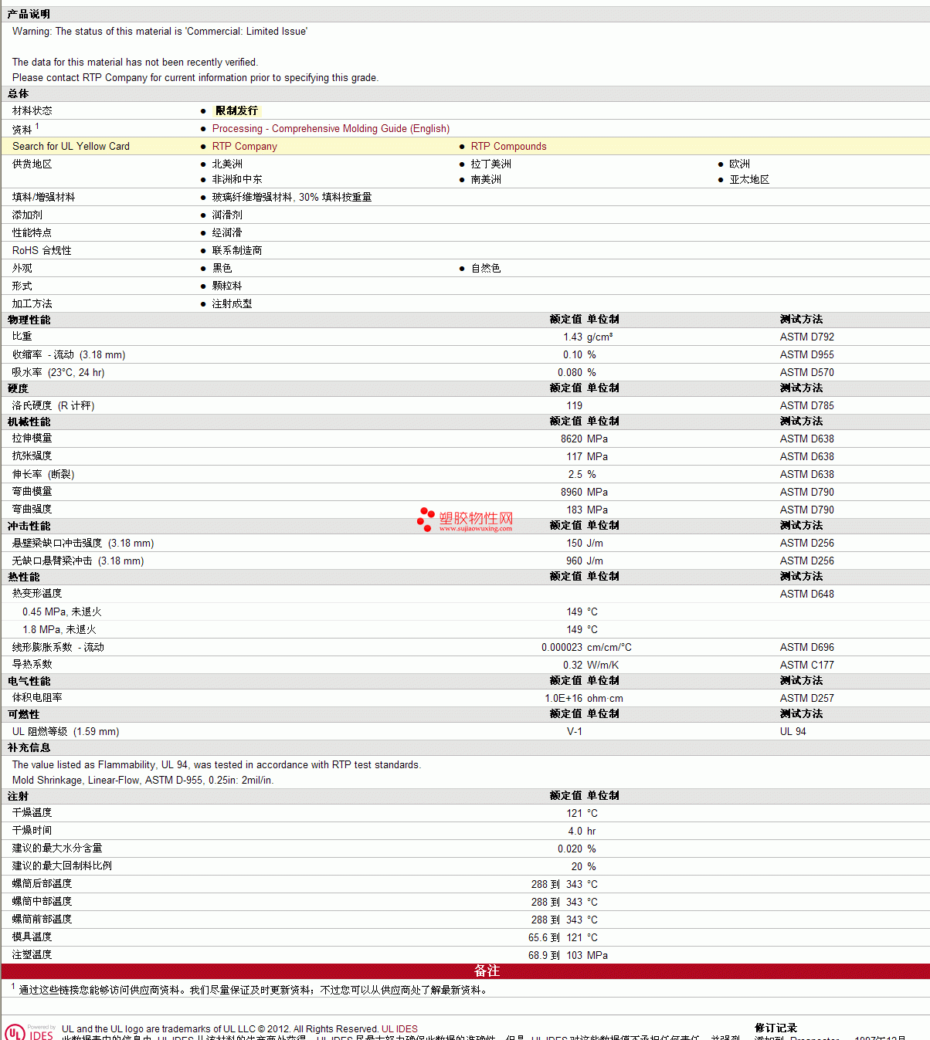Click the 1.43 g/cm³ specific gravity value
The width and height of the screenshot is (930, 1040).
click(588, 337)
